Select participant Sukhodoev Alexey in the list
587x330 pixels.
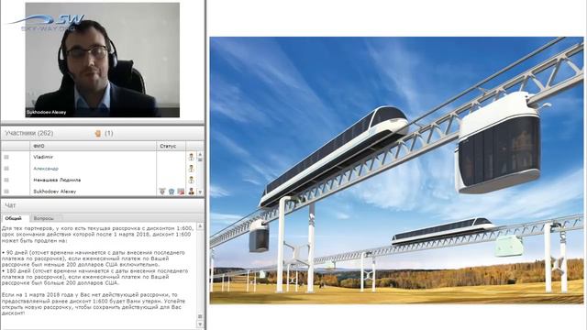click(x=55, y=192)
